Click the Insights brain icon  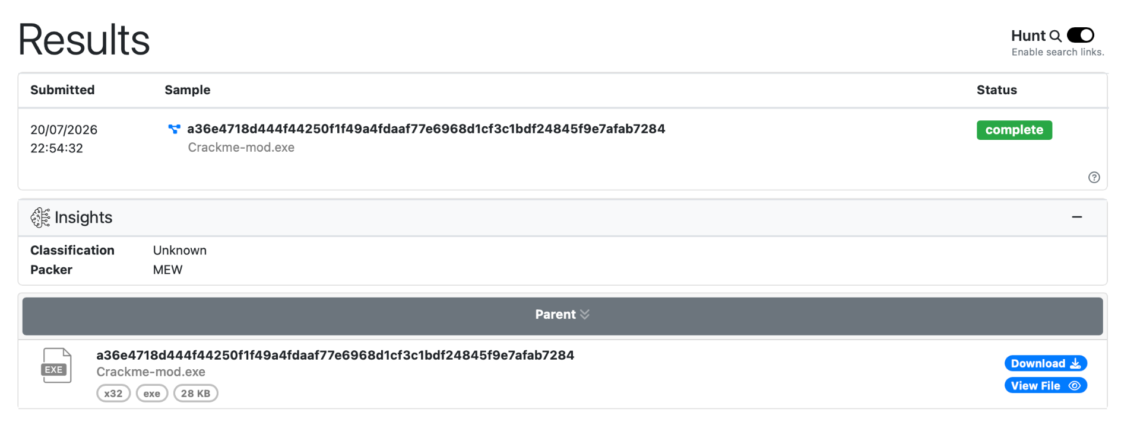pos(40,218)
